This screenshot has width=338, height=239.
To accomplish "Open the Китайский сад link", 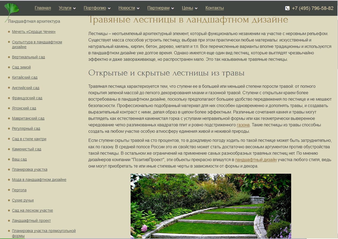I will click(25, 77).
